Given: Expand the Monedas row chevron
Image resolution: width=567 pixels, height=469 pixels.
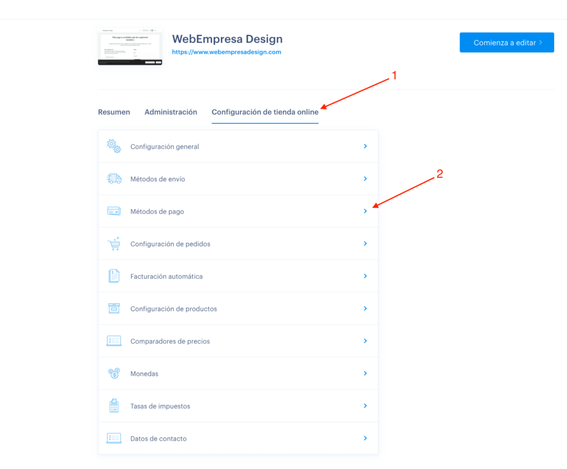Looking at the screenshot, I should tap(365, 374).
